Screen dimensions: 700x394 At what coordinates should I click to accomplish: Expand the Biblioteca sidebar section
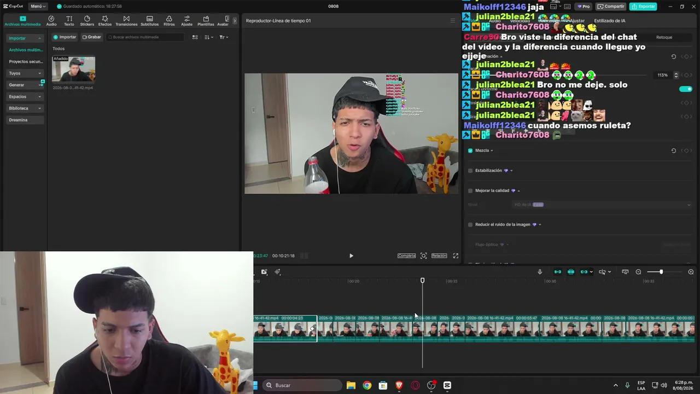point(25,108)
